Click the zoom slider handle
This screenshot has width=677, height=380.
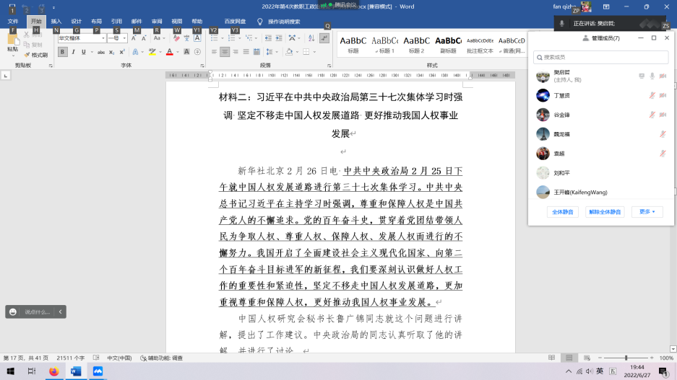(x=626, y=358)
